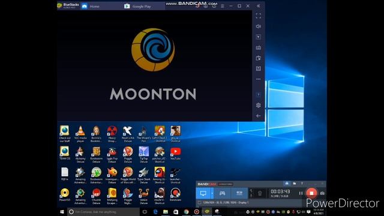Image resolution: width=384 pixels, height=216 pixels.
Task: Select Bandicam HDMI device recording mode
Action: (x=239, y=193)
